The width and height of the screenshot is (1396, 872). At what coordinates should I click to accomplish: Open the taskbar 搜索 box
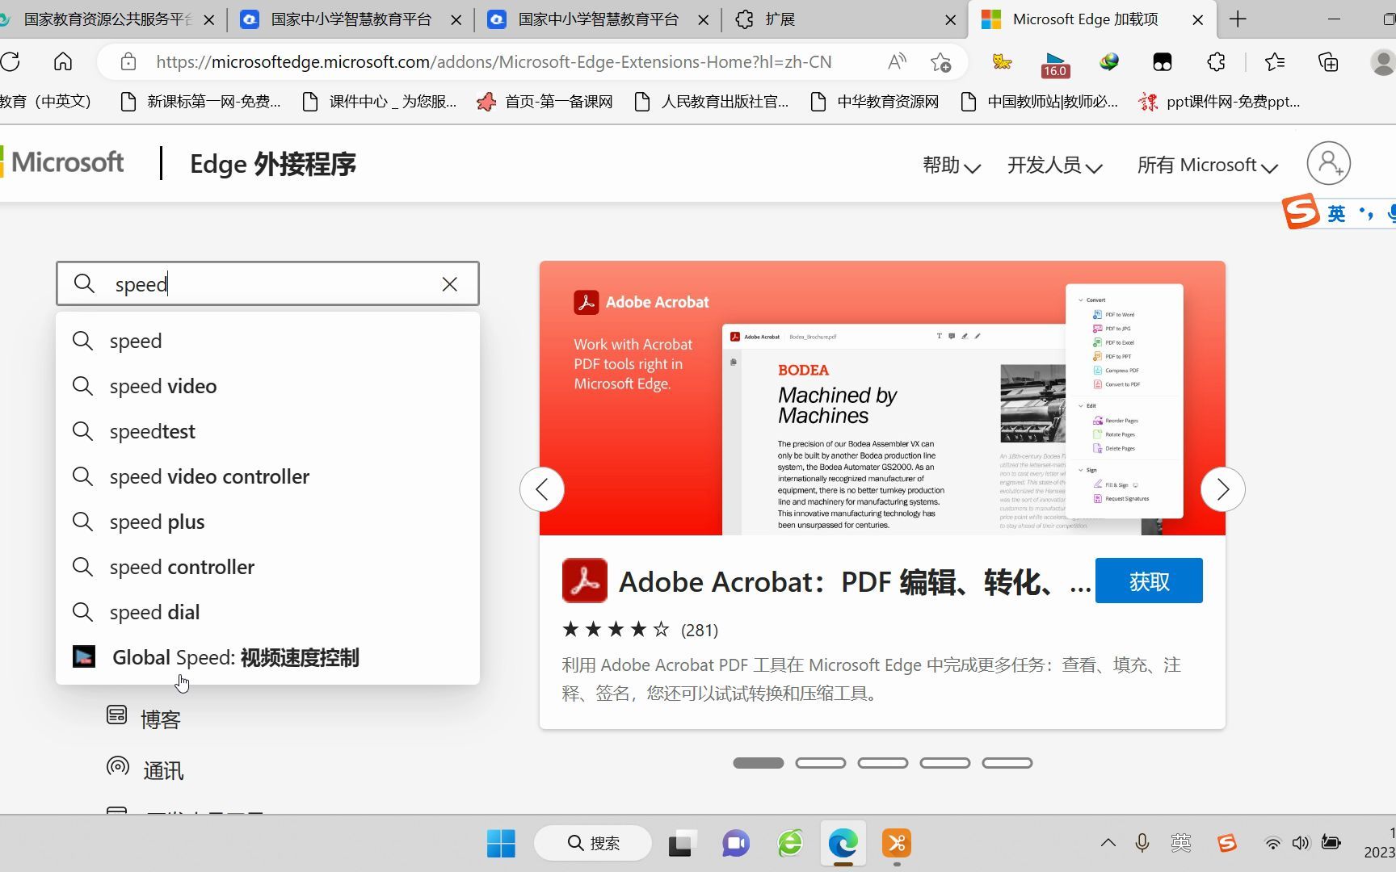tap(593, 844)
